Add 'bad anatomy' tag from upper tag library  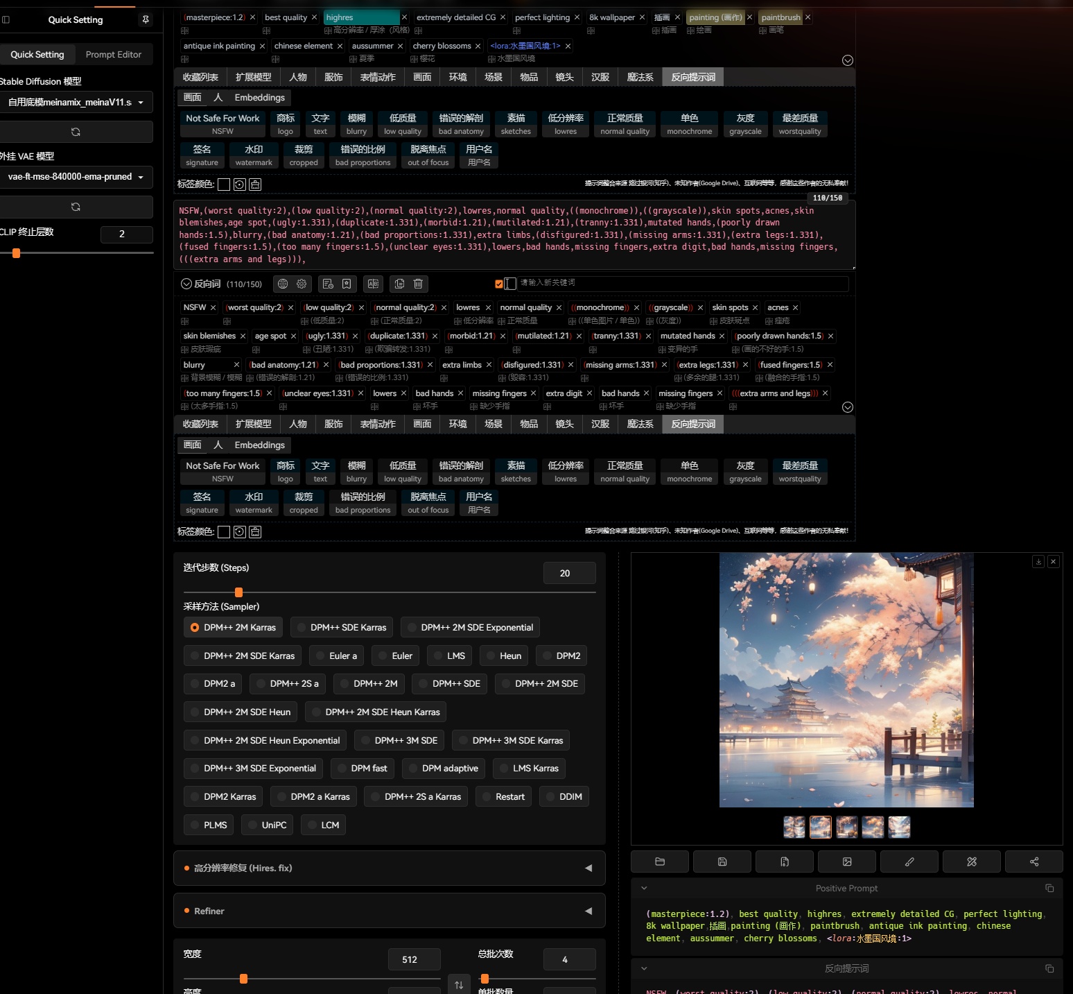pos(461,124)
